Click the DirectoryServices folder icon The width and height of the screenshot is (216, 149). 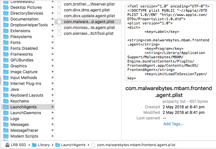pyautogui.click(x=6, y=13)
